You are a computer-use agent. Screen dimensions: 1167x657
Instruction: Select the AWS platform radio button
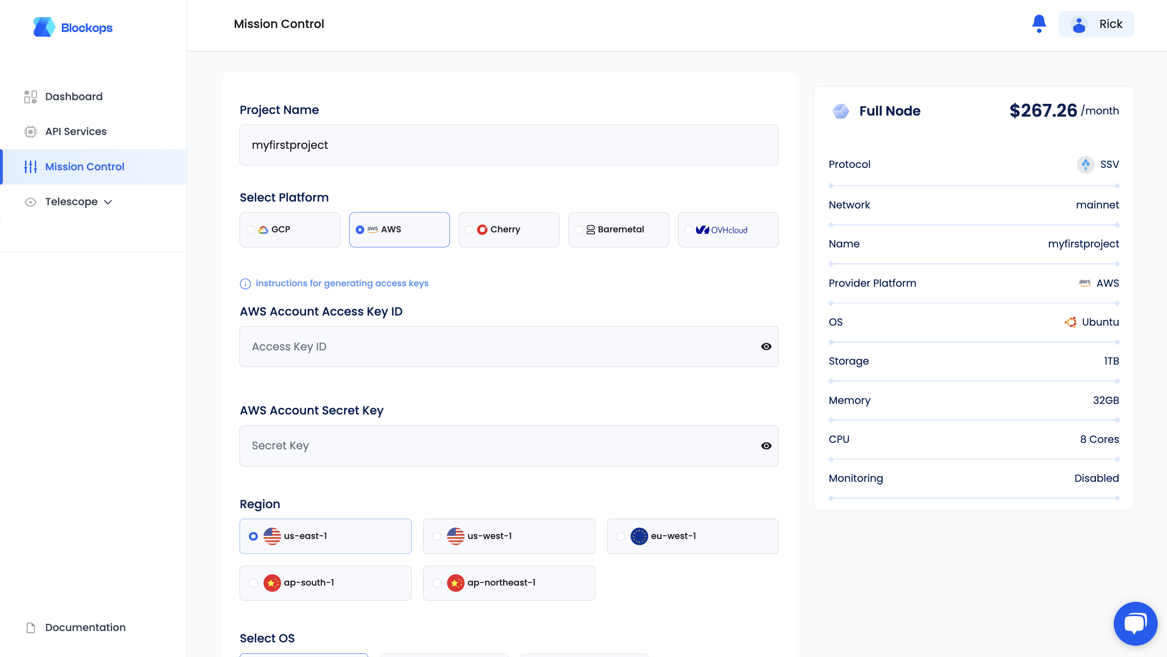pyautogui.click(x=360, y=230)
